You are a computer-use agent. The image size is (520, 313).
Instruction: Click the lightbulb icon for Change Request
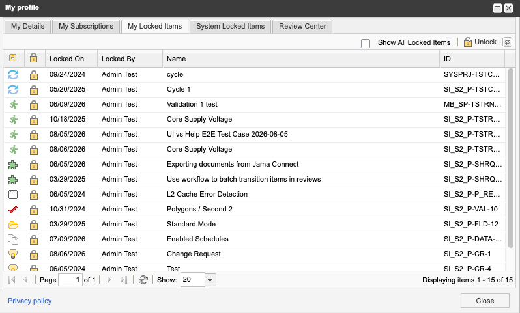coord(13,254)
